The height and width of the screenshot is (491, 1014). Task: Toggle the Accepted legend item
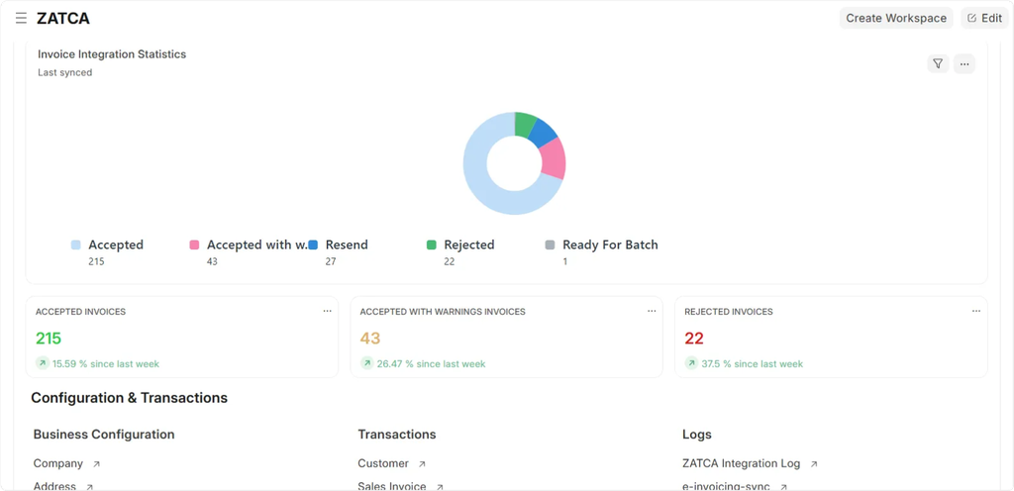pos(115,245)
